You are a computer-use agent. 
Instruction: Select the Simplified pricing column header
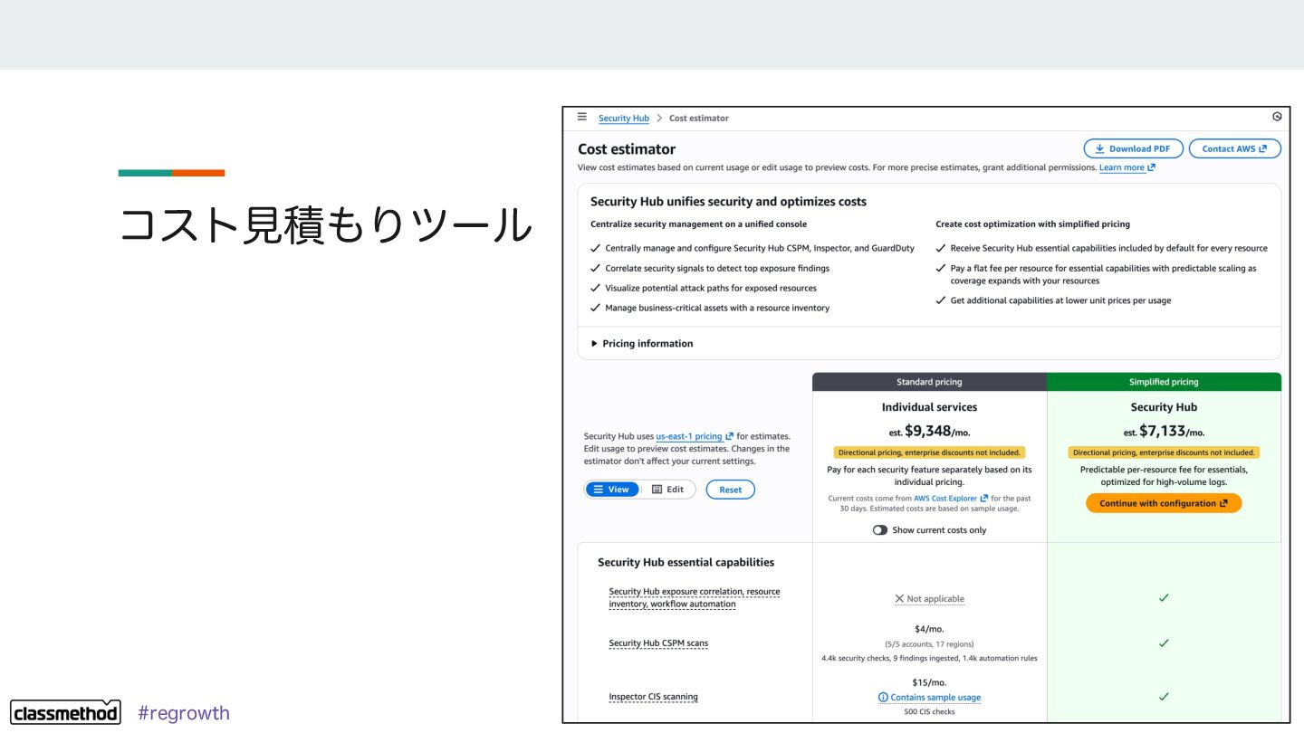point(1164,382)
